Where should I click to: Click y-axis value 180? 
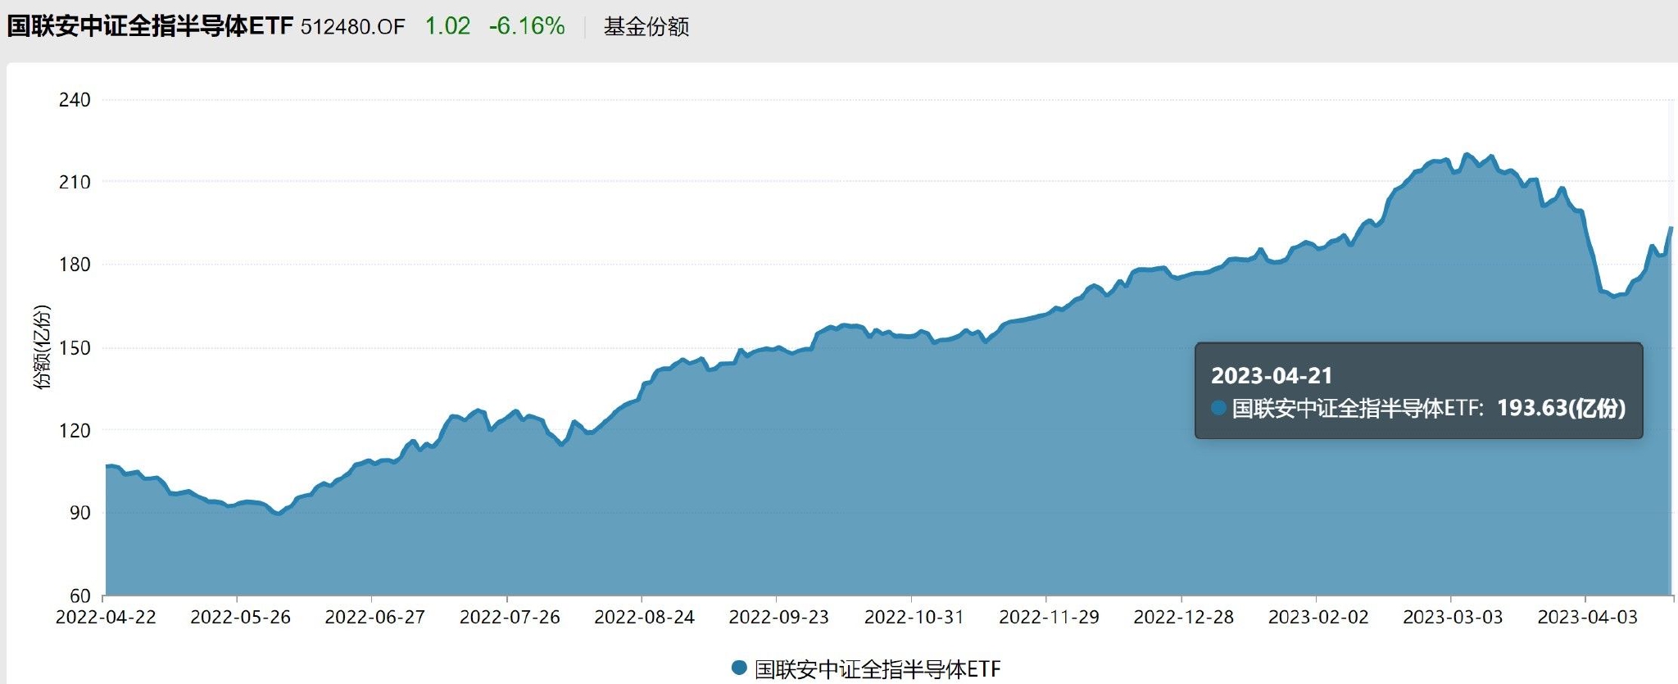75,265
